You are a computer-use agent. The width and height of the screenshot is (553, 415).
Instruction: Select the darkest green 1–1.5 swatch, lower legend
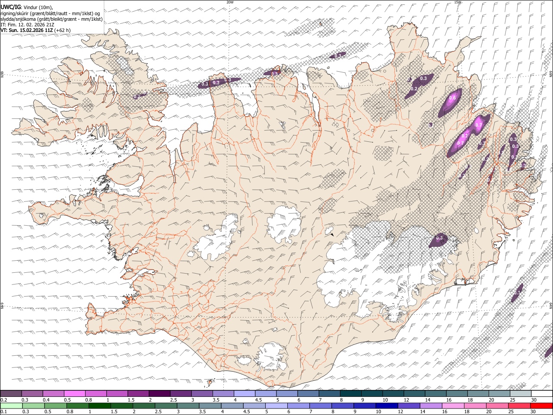[x=99, y=406]
